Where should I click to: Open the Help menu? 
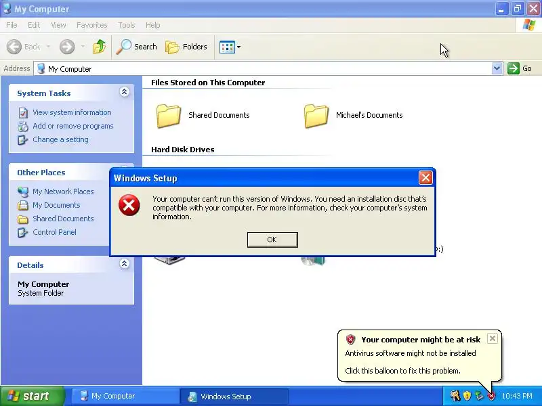pos(152,25)
